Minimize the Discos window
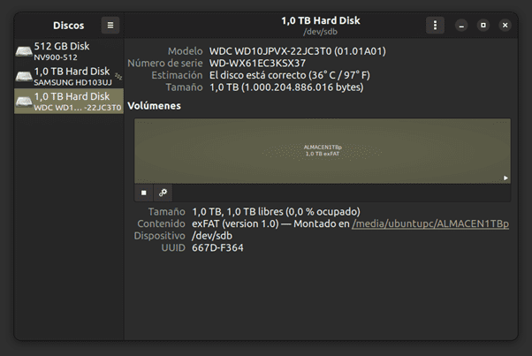Image resolution: width=532 pixels, height=356 pixels. point(461,26)
